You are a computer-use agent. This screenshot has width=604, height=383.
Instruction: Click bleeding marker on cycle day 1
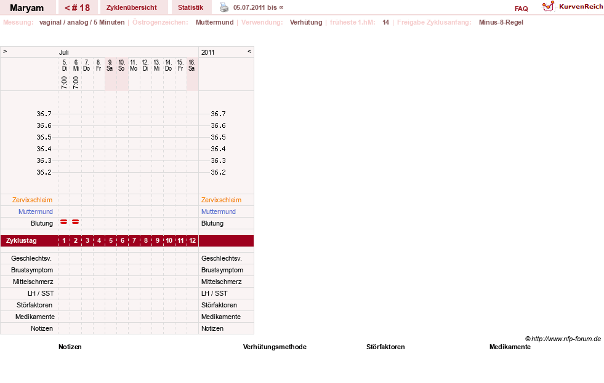coord(64,222)
